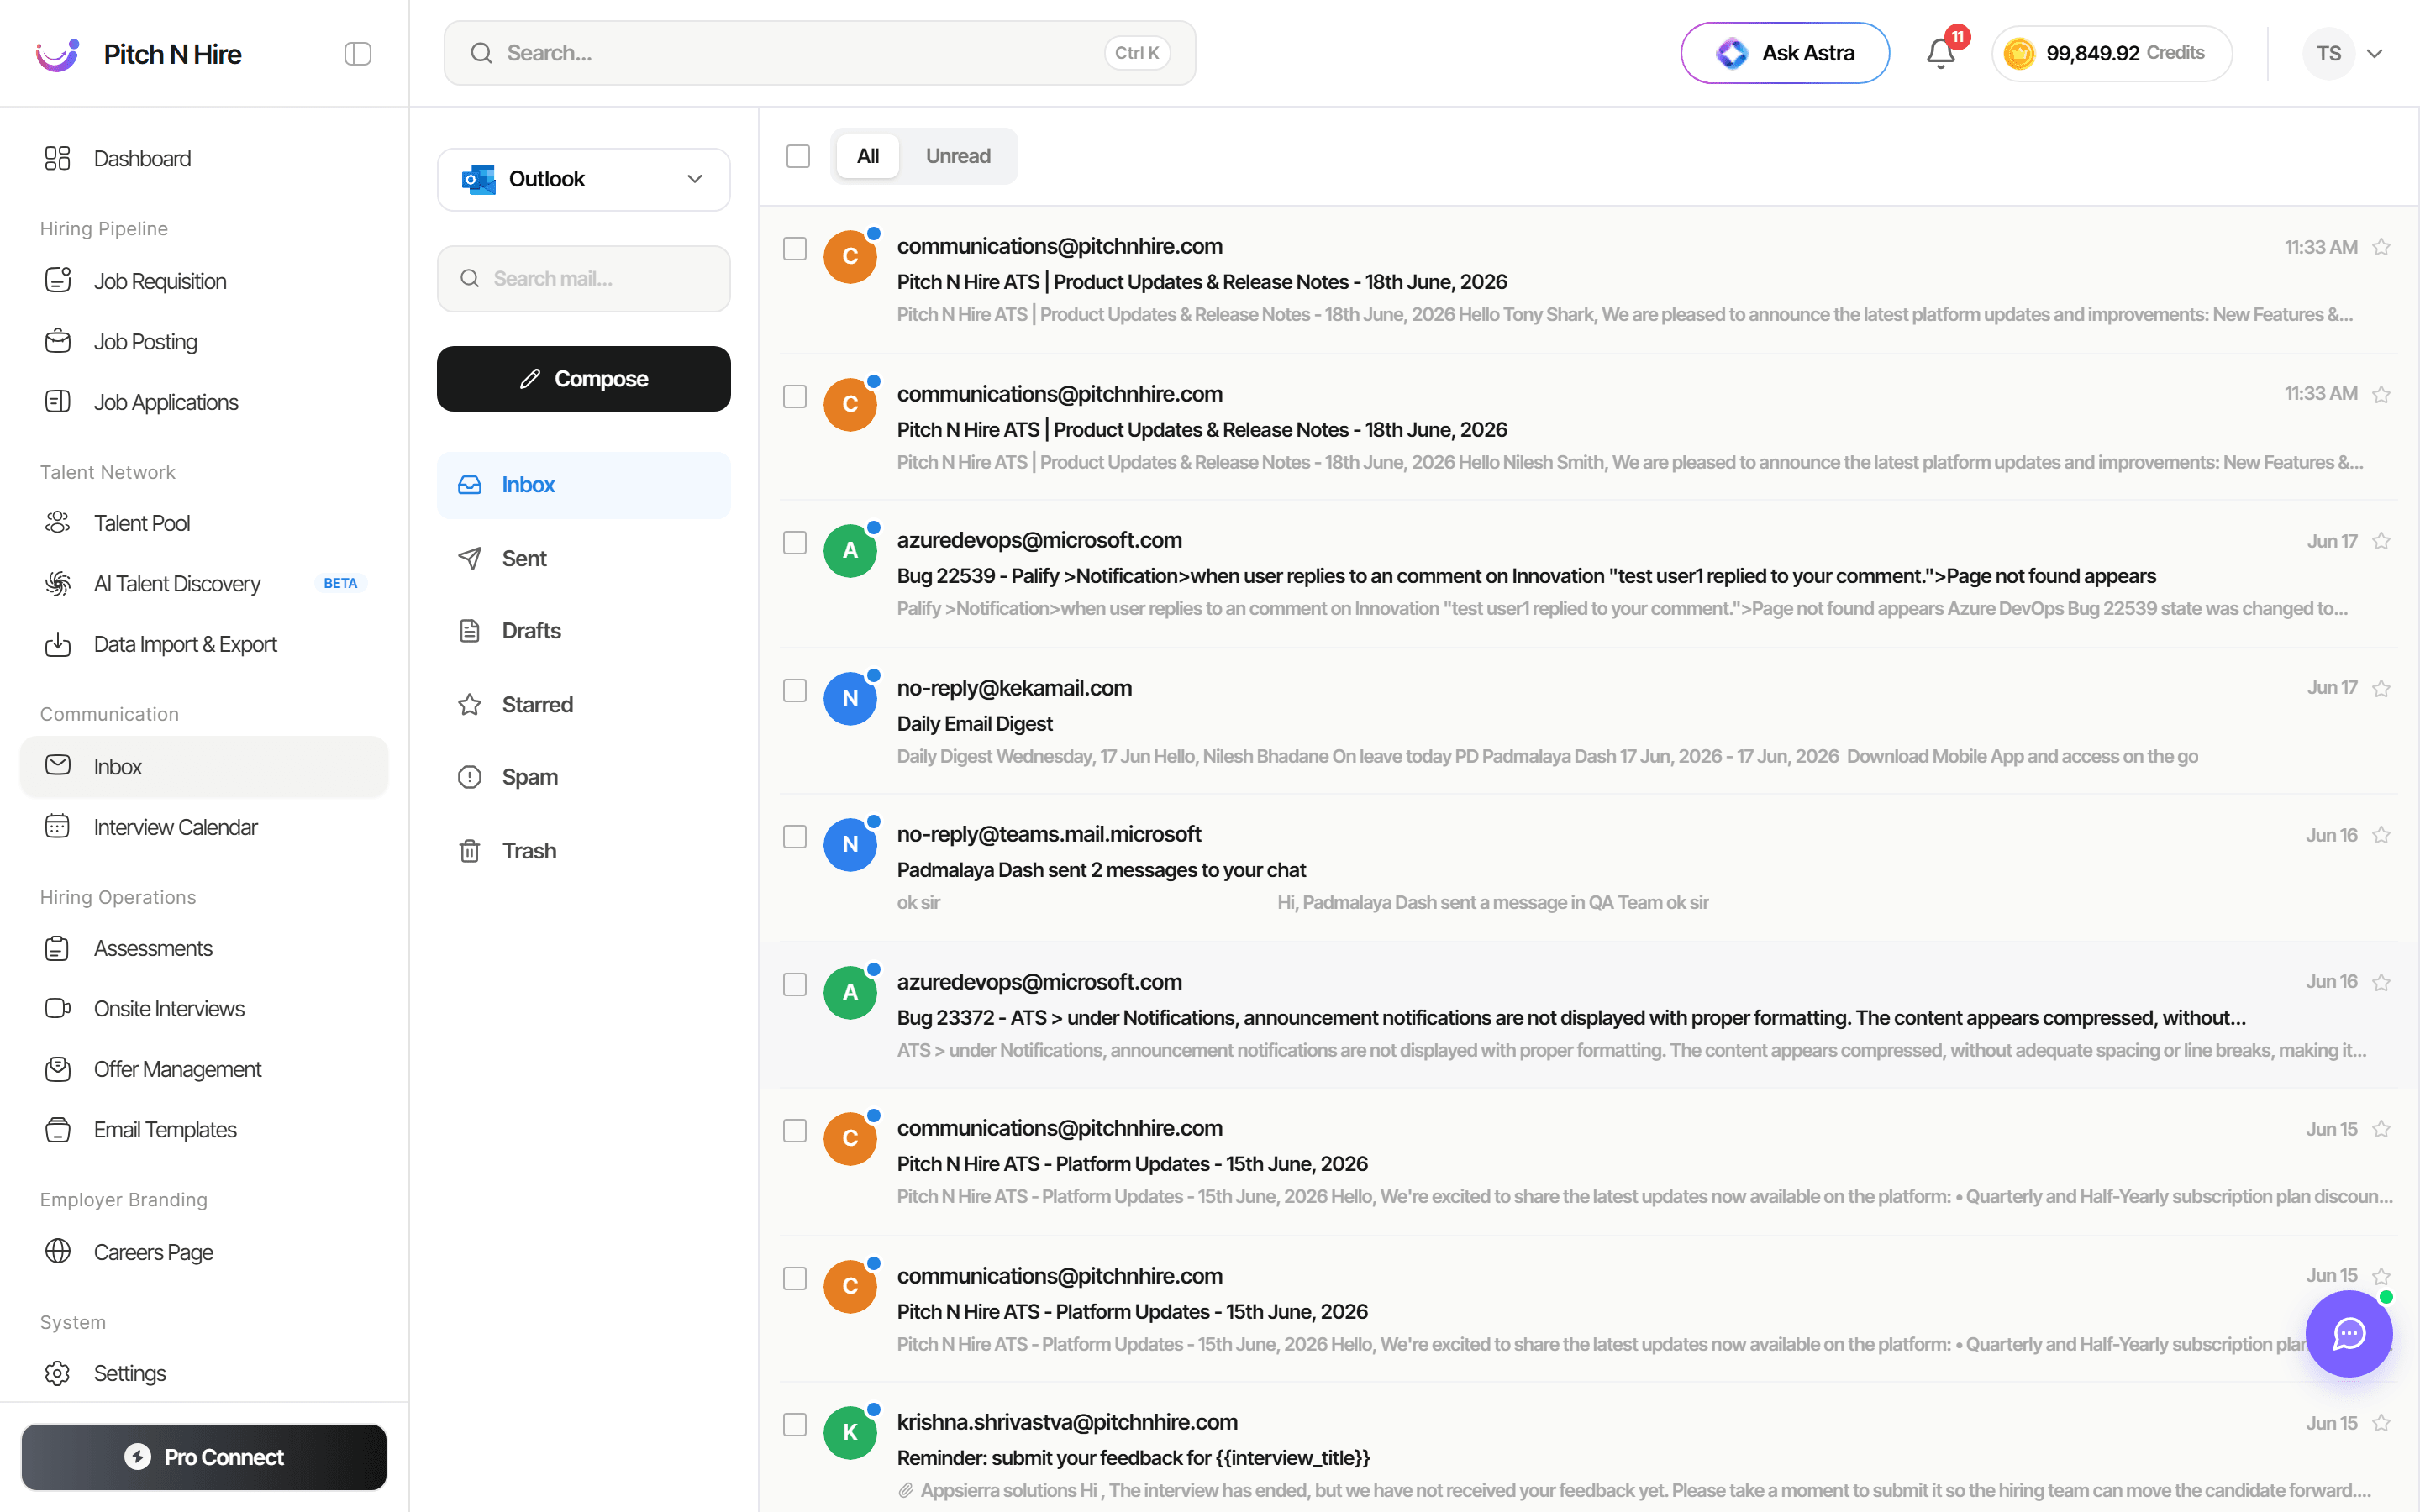Click the credits coin icon

[x=2019, y=53]
